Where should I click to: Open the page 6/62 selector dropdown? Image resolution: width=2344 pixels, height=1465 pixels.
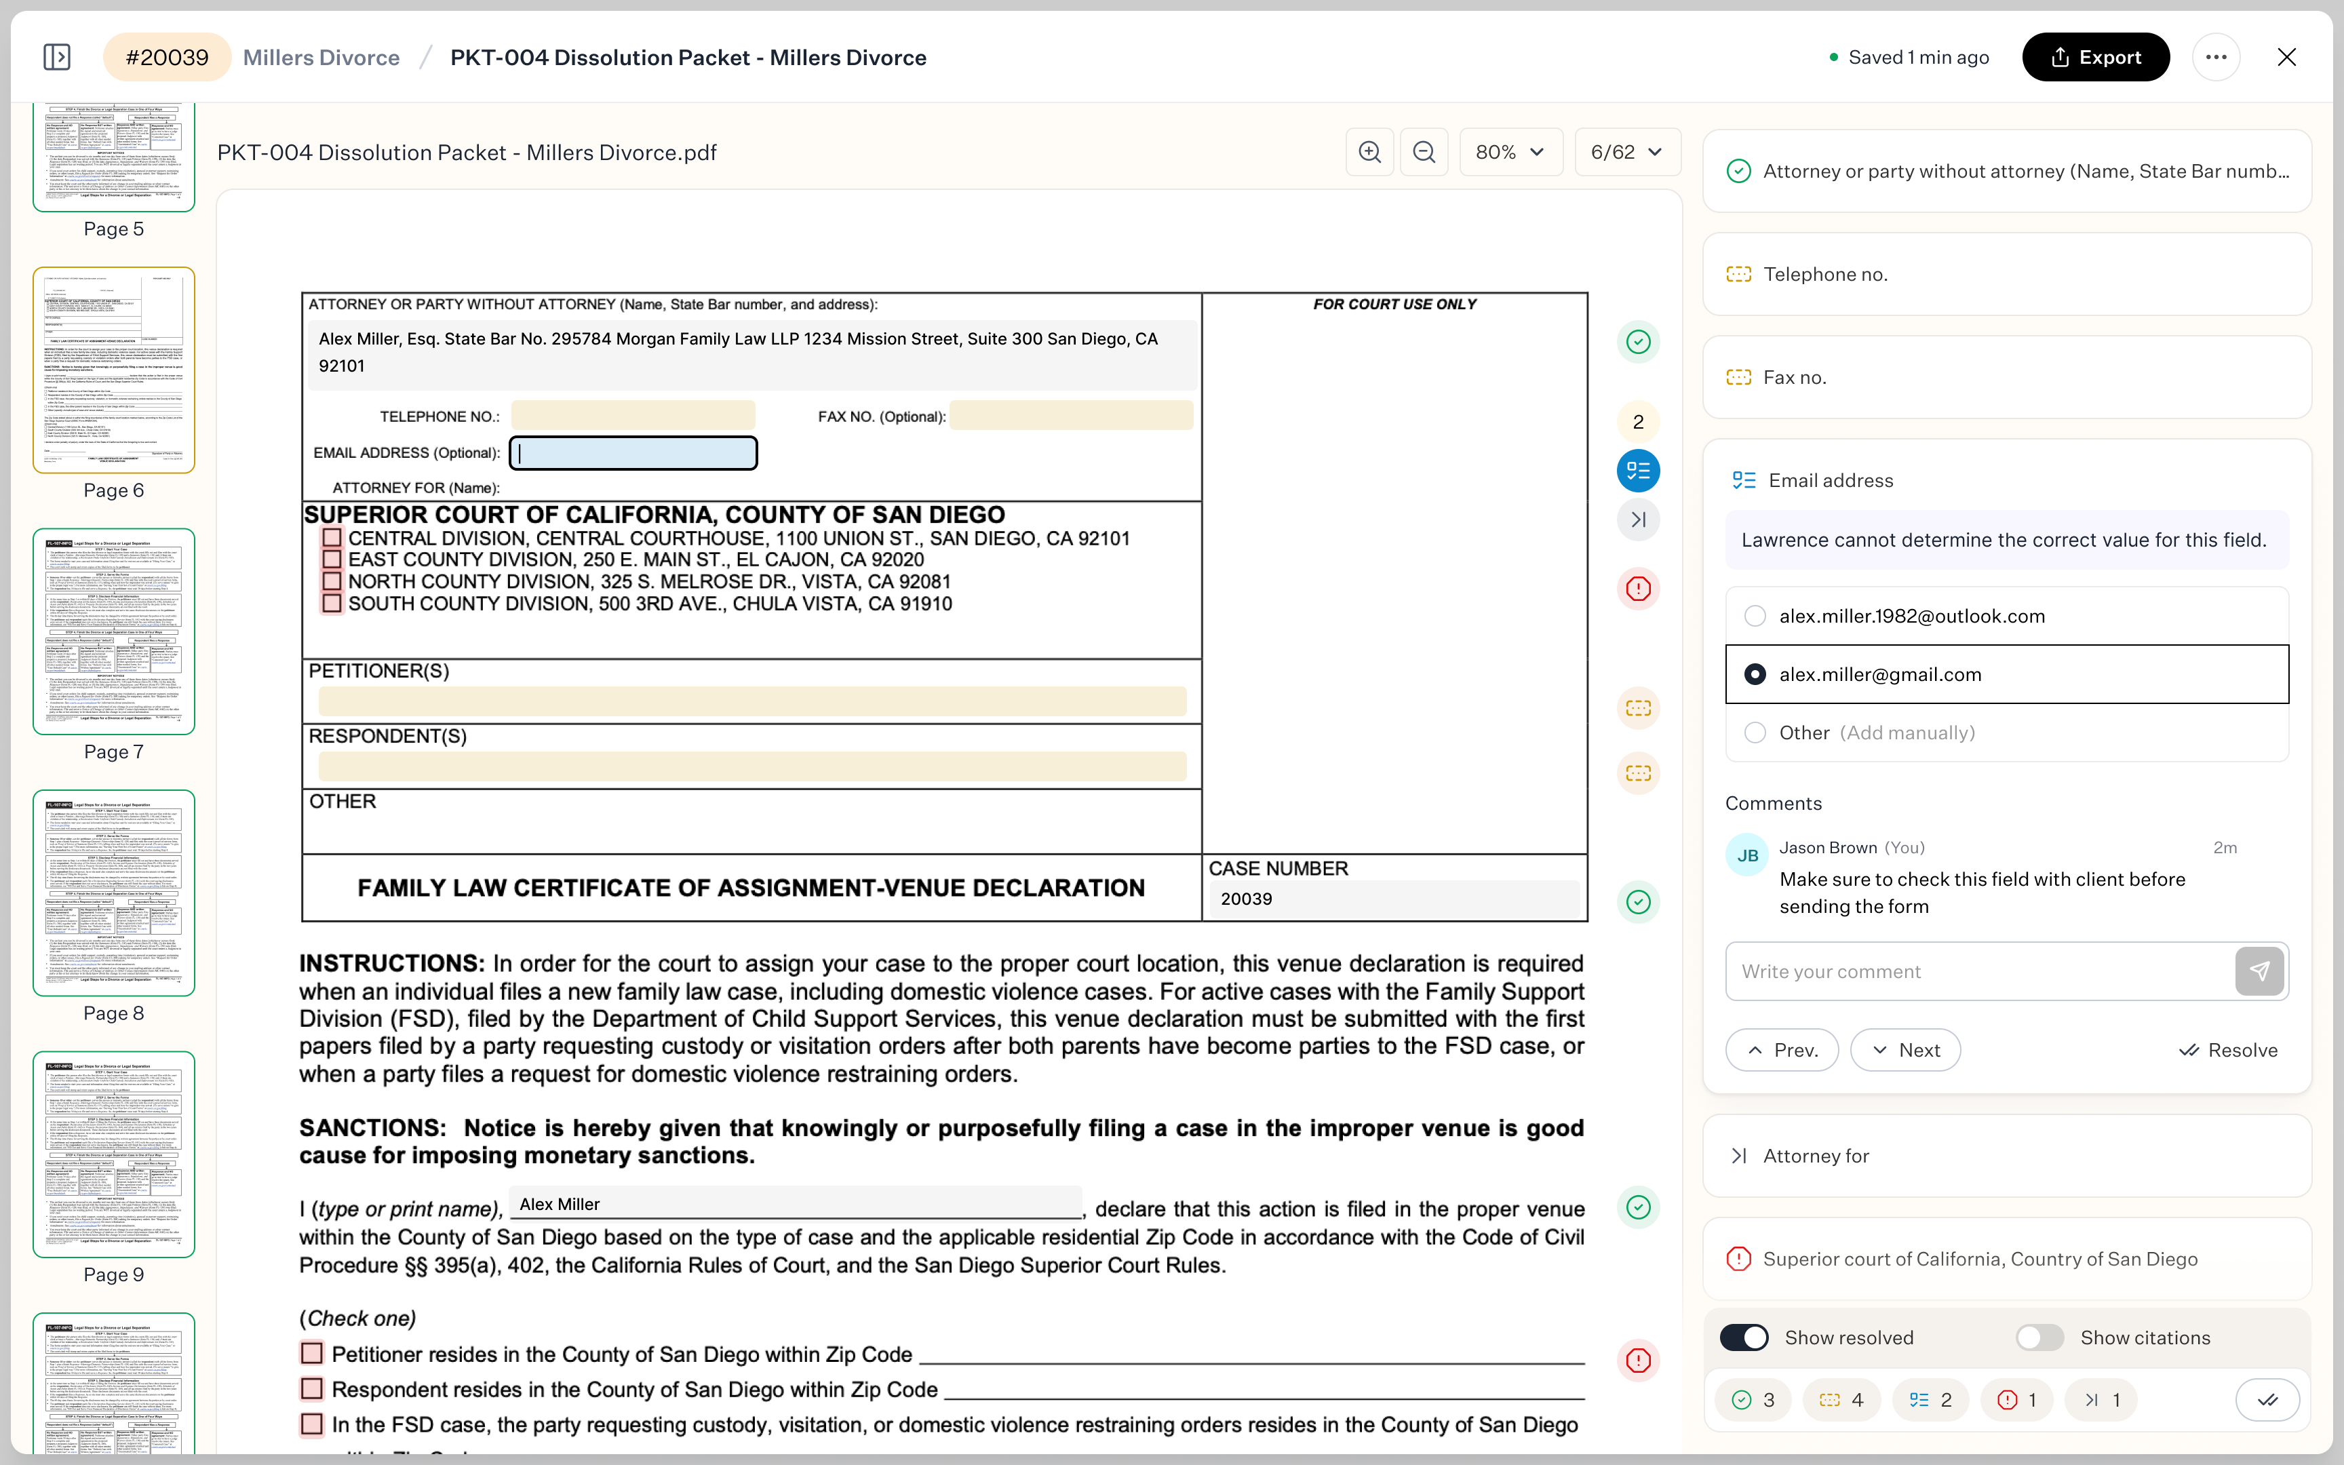tap(1625, 151)
